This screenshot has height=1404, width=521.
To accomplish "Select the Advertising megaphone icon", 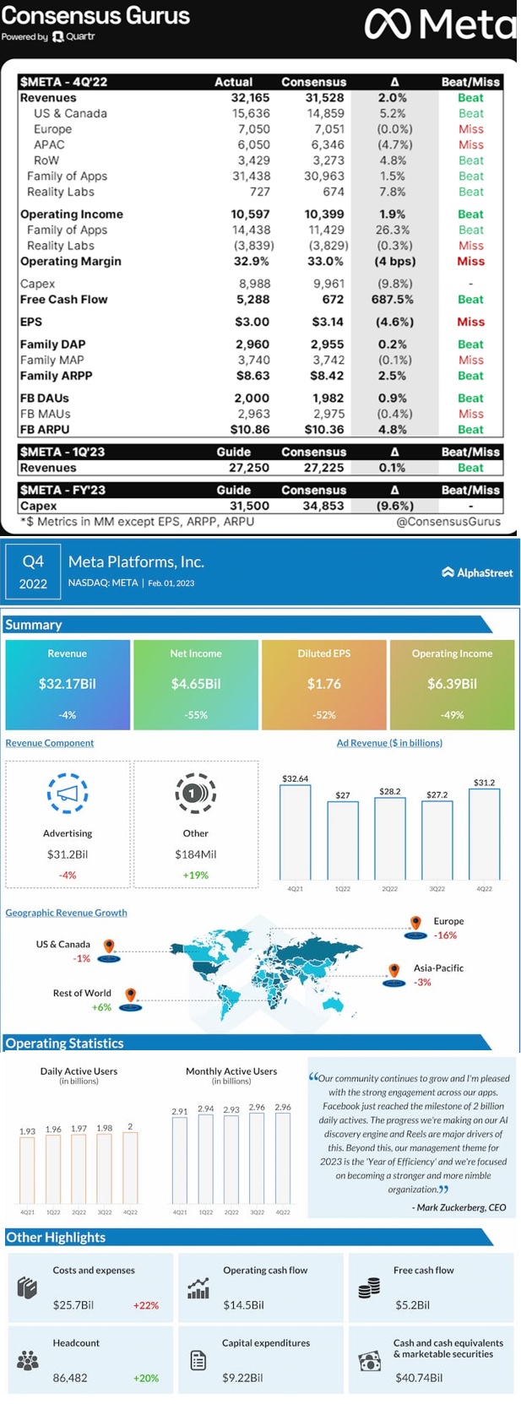I will coord(68,794).
